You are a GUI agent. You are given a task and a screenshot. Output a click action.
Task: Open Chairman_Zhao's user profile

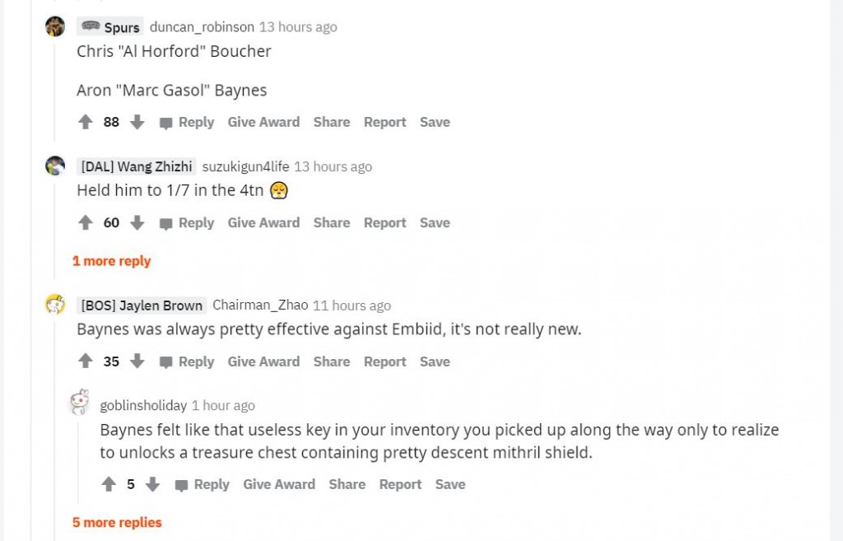pos(260,305)
